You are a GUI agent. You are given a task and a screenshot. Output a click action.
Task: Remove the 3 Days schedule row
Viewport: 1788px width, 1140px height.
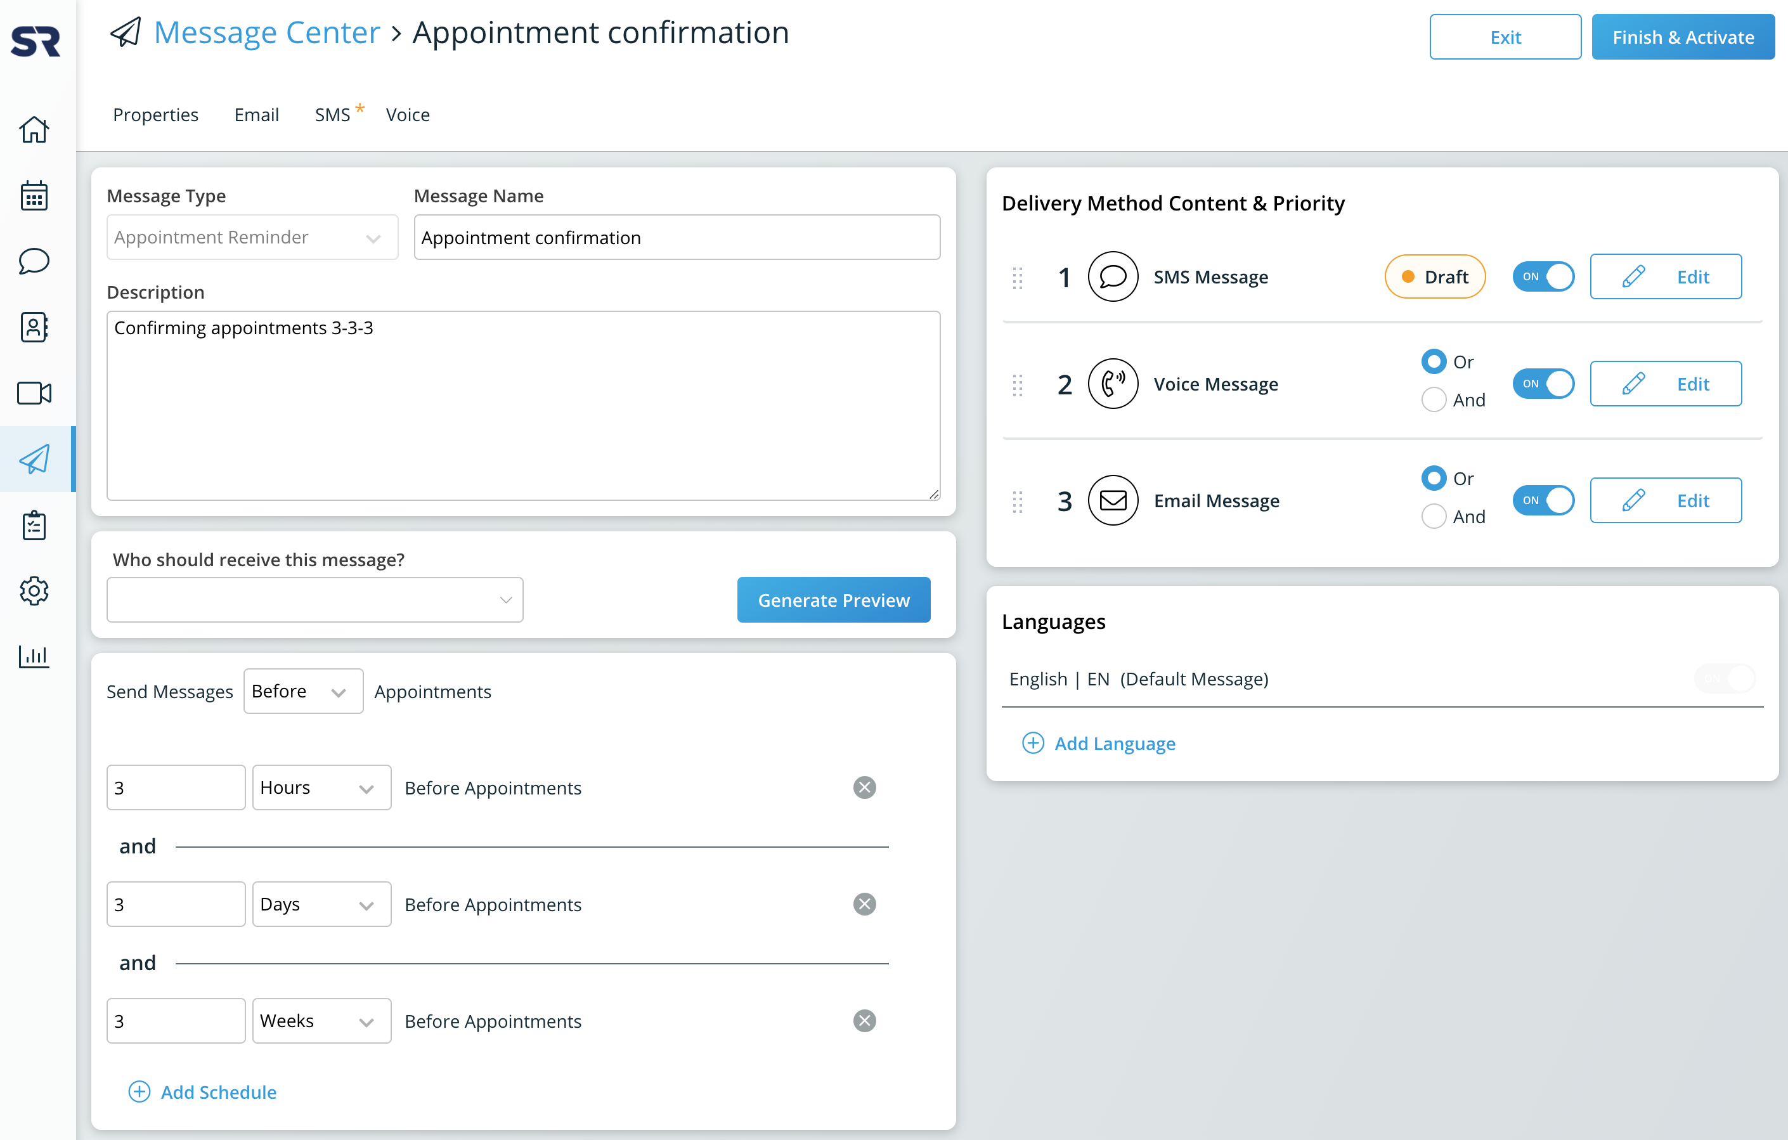864,904
